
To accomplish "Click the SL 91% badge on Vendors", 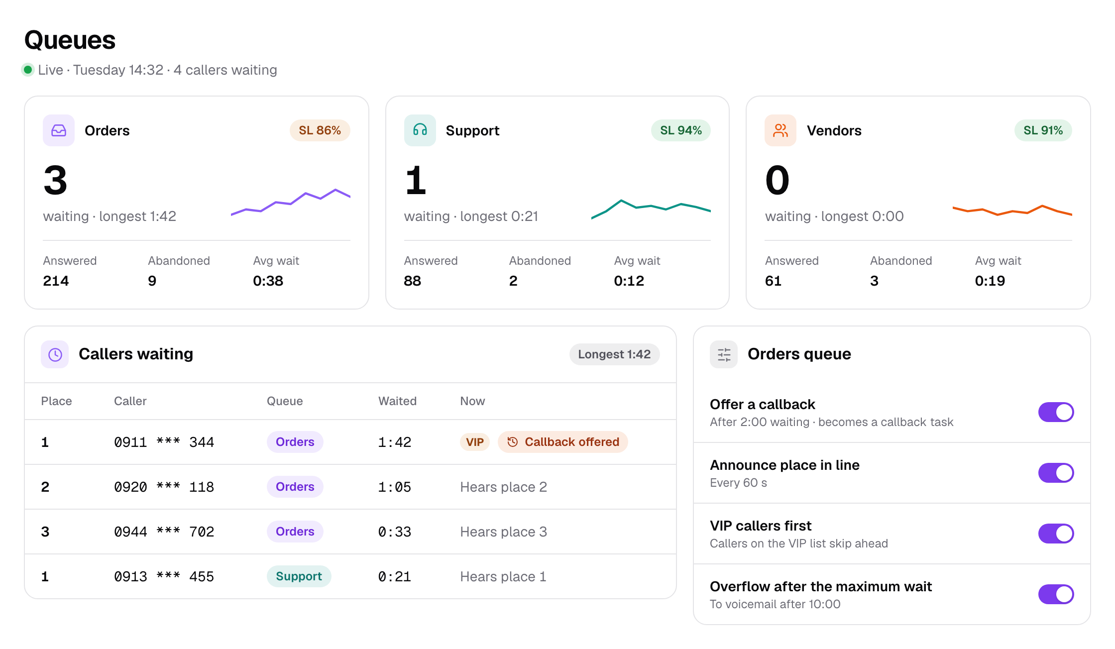I will [x=1043, y=130].
